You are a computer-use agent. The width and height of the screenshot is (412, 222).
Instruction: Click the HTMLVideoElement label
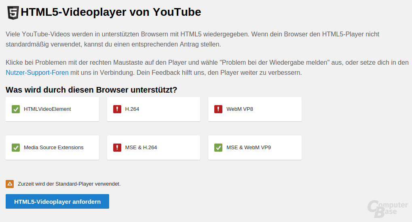pos(47,109)
